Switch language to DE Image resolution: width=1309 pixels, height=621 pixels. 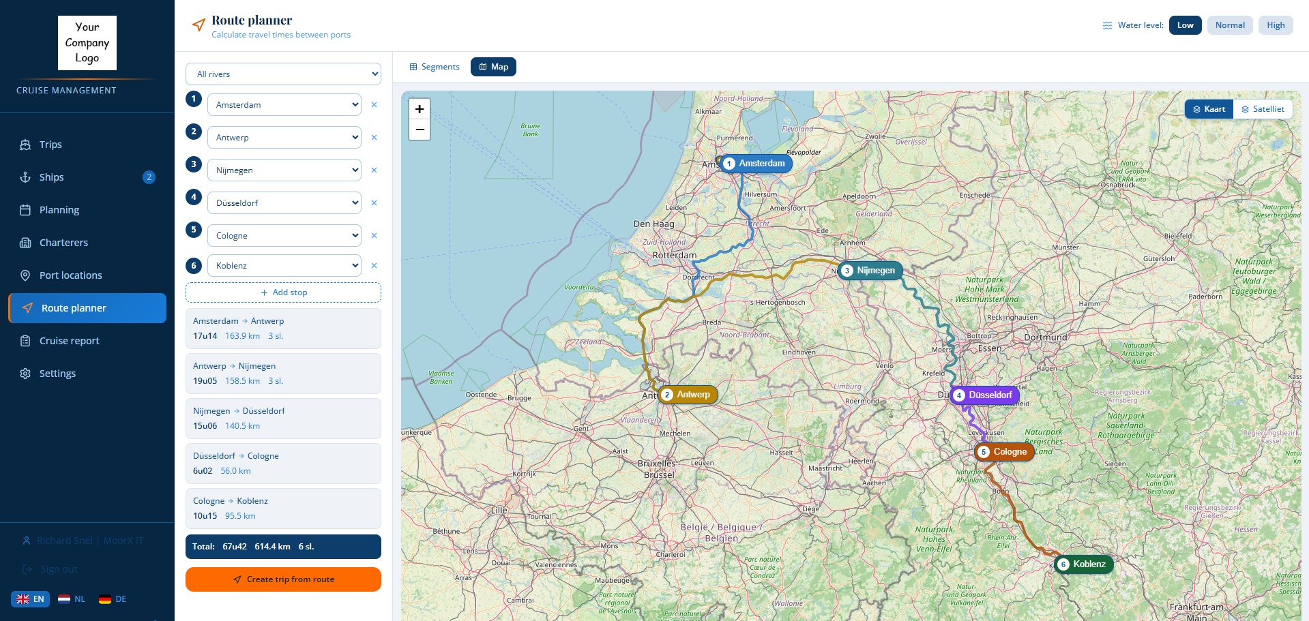[x=113, y=599]
